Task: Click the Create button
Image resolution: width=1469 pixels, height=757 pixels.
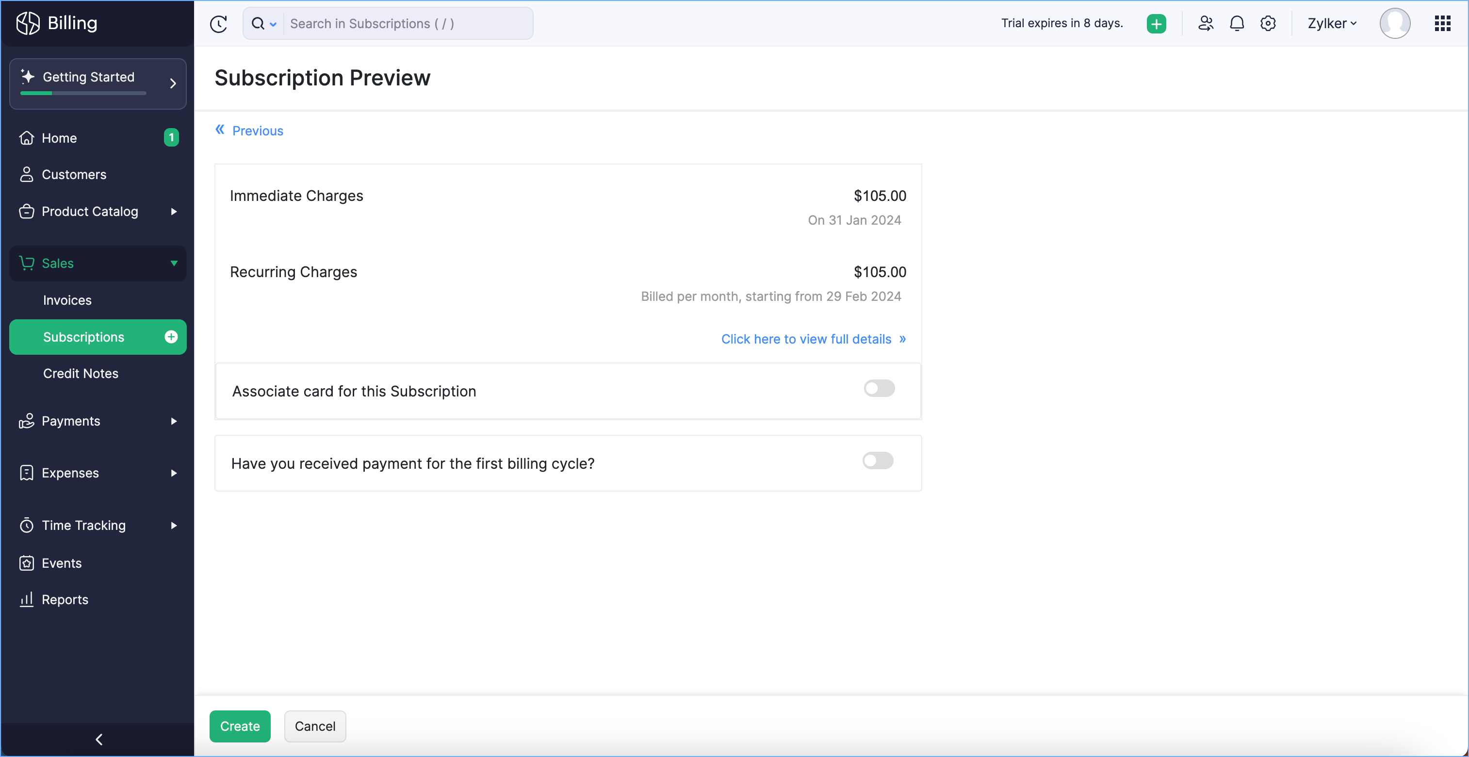Action: point(240,725)
